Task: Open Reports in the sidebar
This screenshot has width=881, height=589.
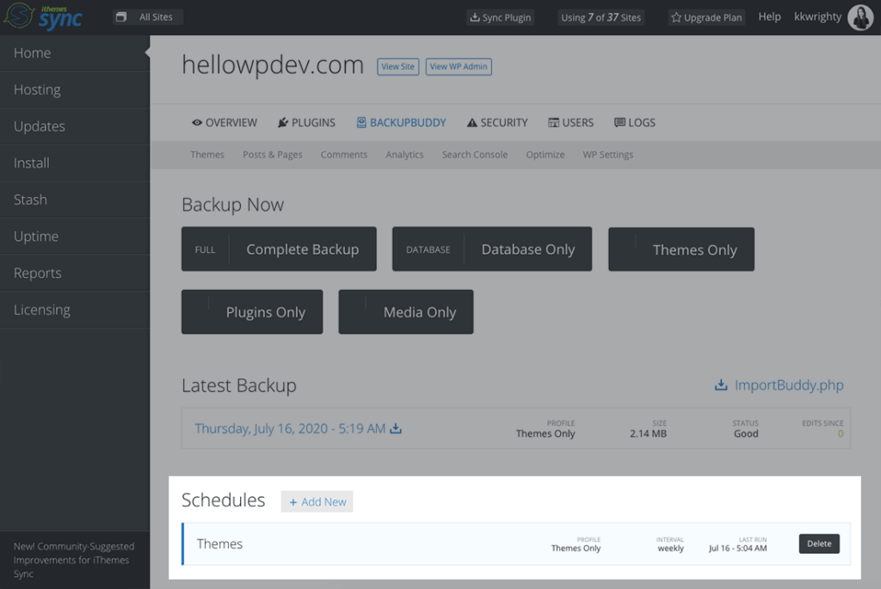Action: (75, 273)
